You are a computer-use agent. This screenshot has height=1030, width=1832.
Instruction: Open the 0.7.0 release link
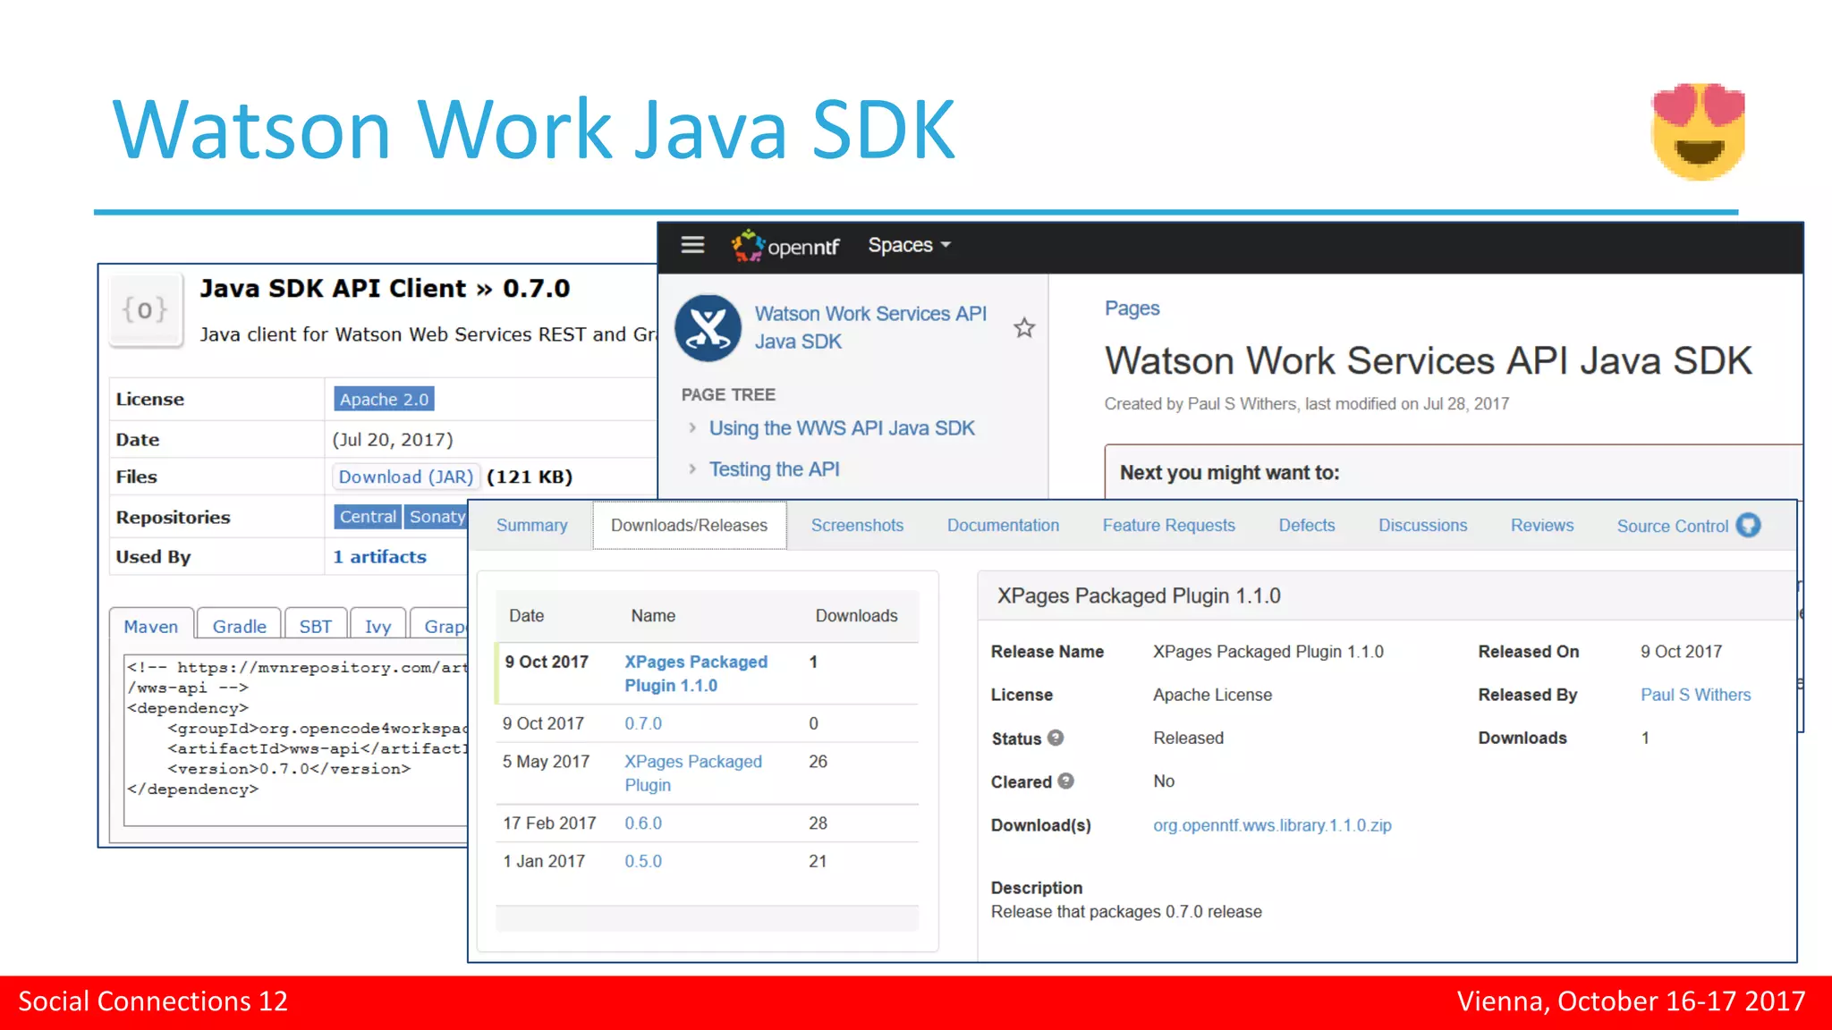(x=643, y=723)
